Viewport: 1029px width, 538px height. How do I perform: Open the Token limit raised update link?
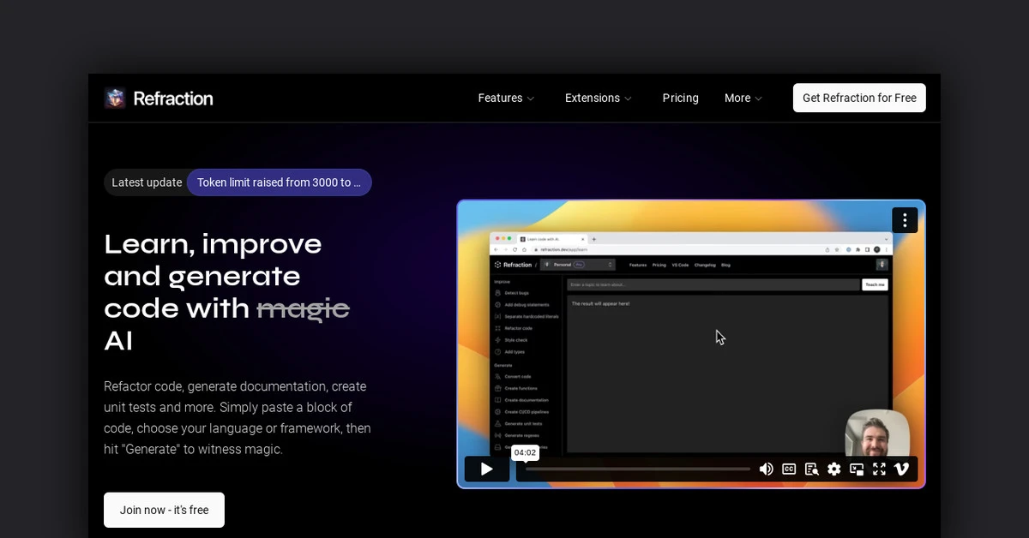(x=279, y=182)
